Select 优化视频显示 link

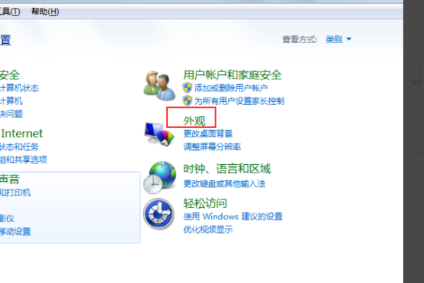pyautogui.click(x=208, y=230)
